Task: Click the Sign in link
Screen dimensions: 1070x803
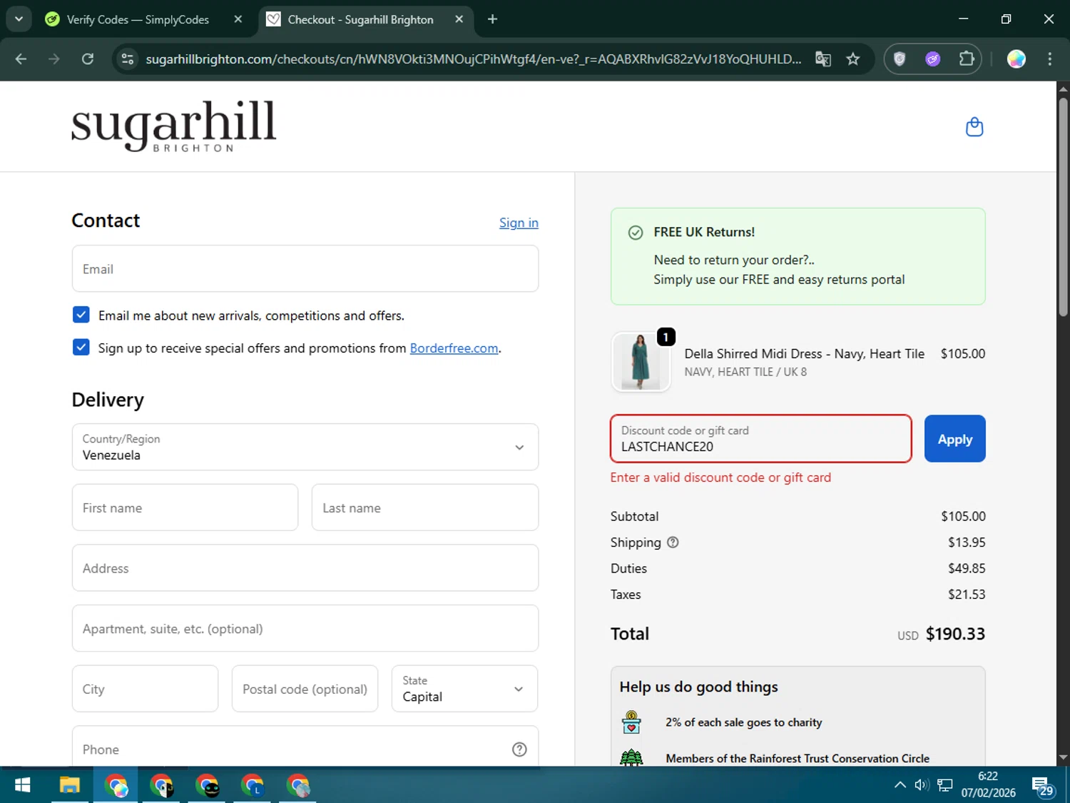Action: tap(519, 223)
